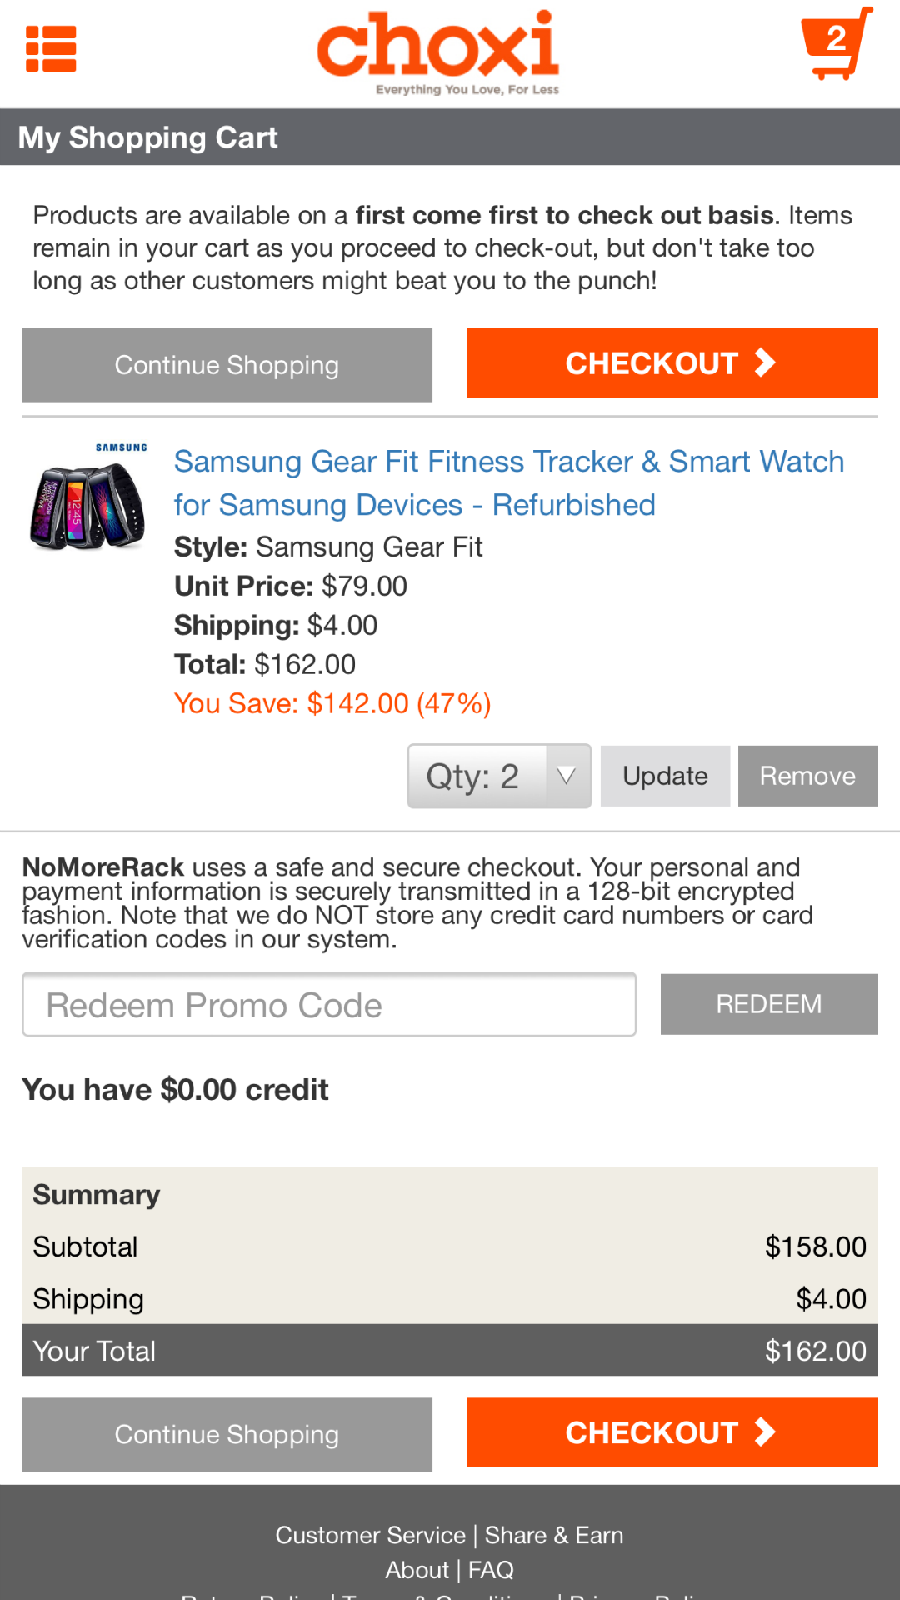Focus the Redeem Promo Code field
The height and width of the screenshot is (1600, 900).
(x=329, y=1005)
